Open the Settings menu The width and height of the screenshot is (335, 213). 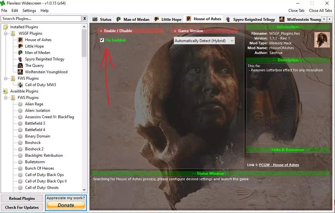(x=29, y=11)
